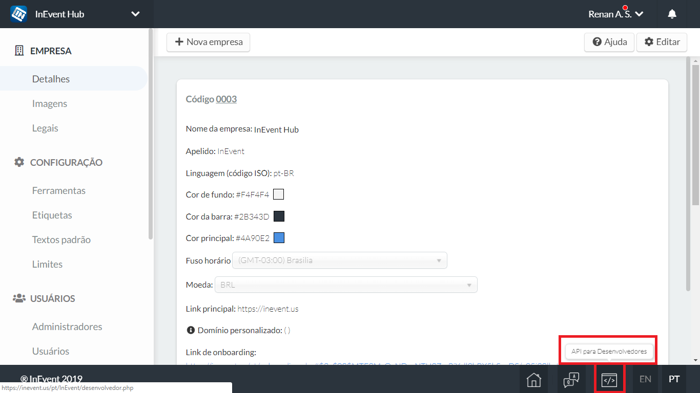
Task: Click the #2B343D color code text
Action: pyautogui.click(x=252, y=216)
